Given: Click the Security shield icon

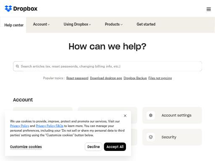Looking at the screenshot, I should tap(151, 137).
